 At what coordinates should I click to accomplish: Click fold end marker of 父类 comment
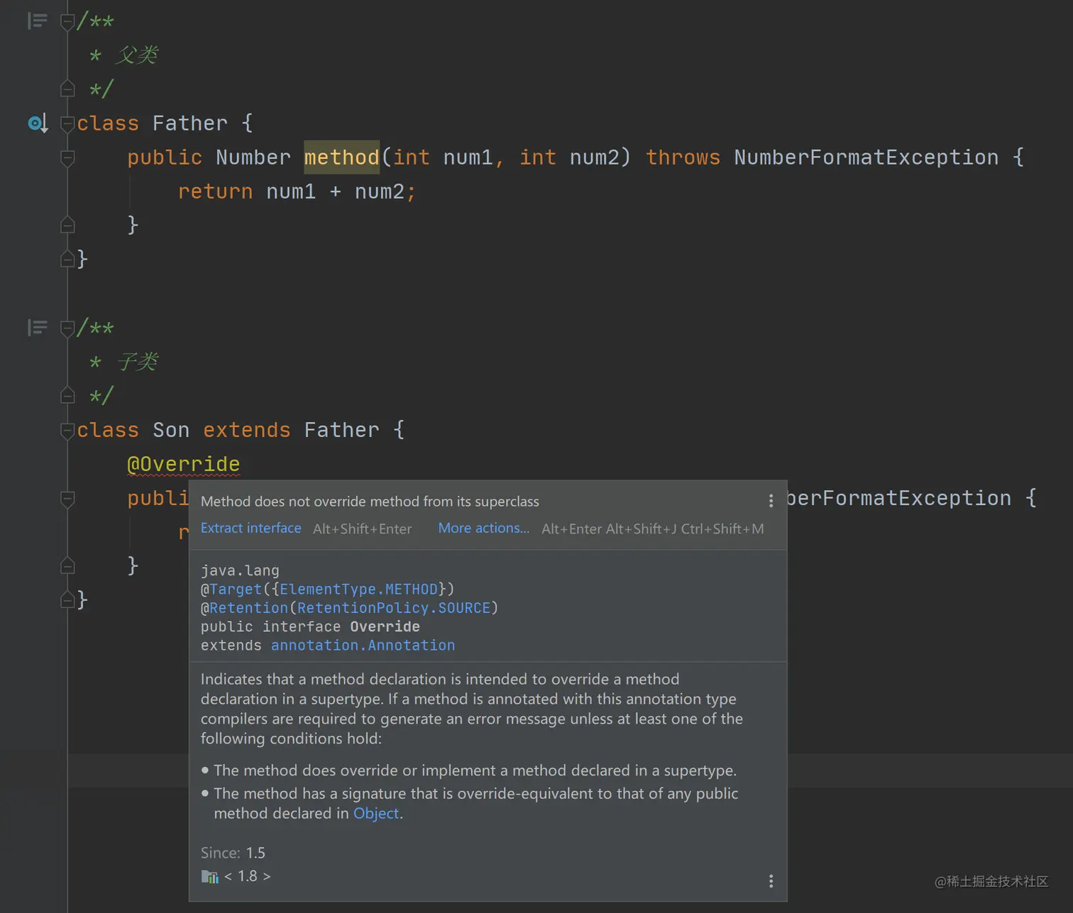[x=67, y=89]
